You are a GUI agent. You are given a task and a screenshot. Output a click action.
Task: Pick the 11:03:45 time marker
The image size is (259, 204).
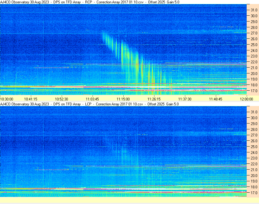click(92, 99)
